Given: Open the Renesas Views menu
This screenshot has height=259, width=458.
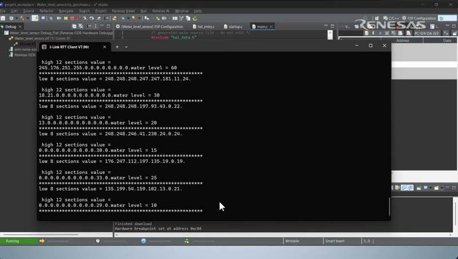Looking at the screenshot, I should tap(123, 11).
